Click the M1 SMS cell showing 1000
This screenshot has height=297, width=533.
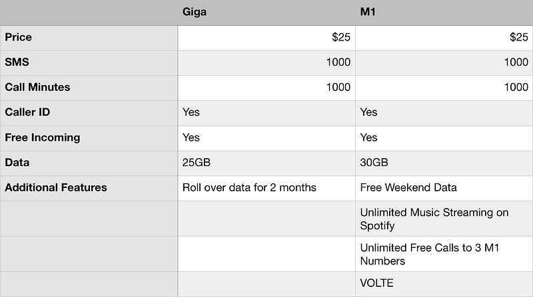(x=444, y=62)
